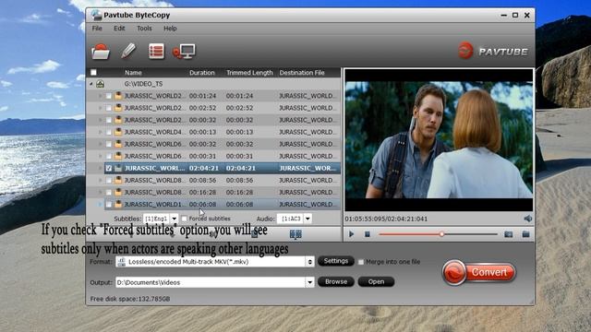Click the disc icon beside G:\VIDEO_TS
The height and width of the screenshot is (332, 591).
pyautogui.click(x=100, y=84)
